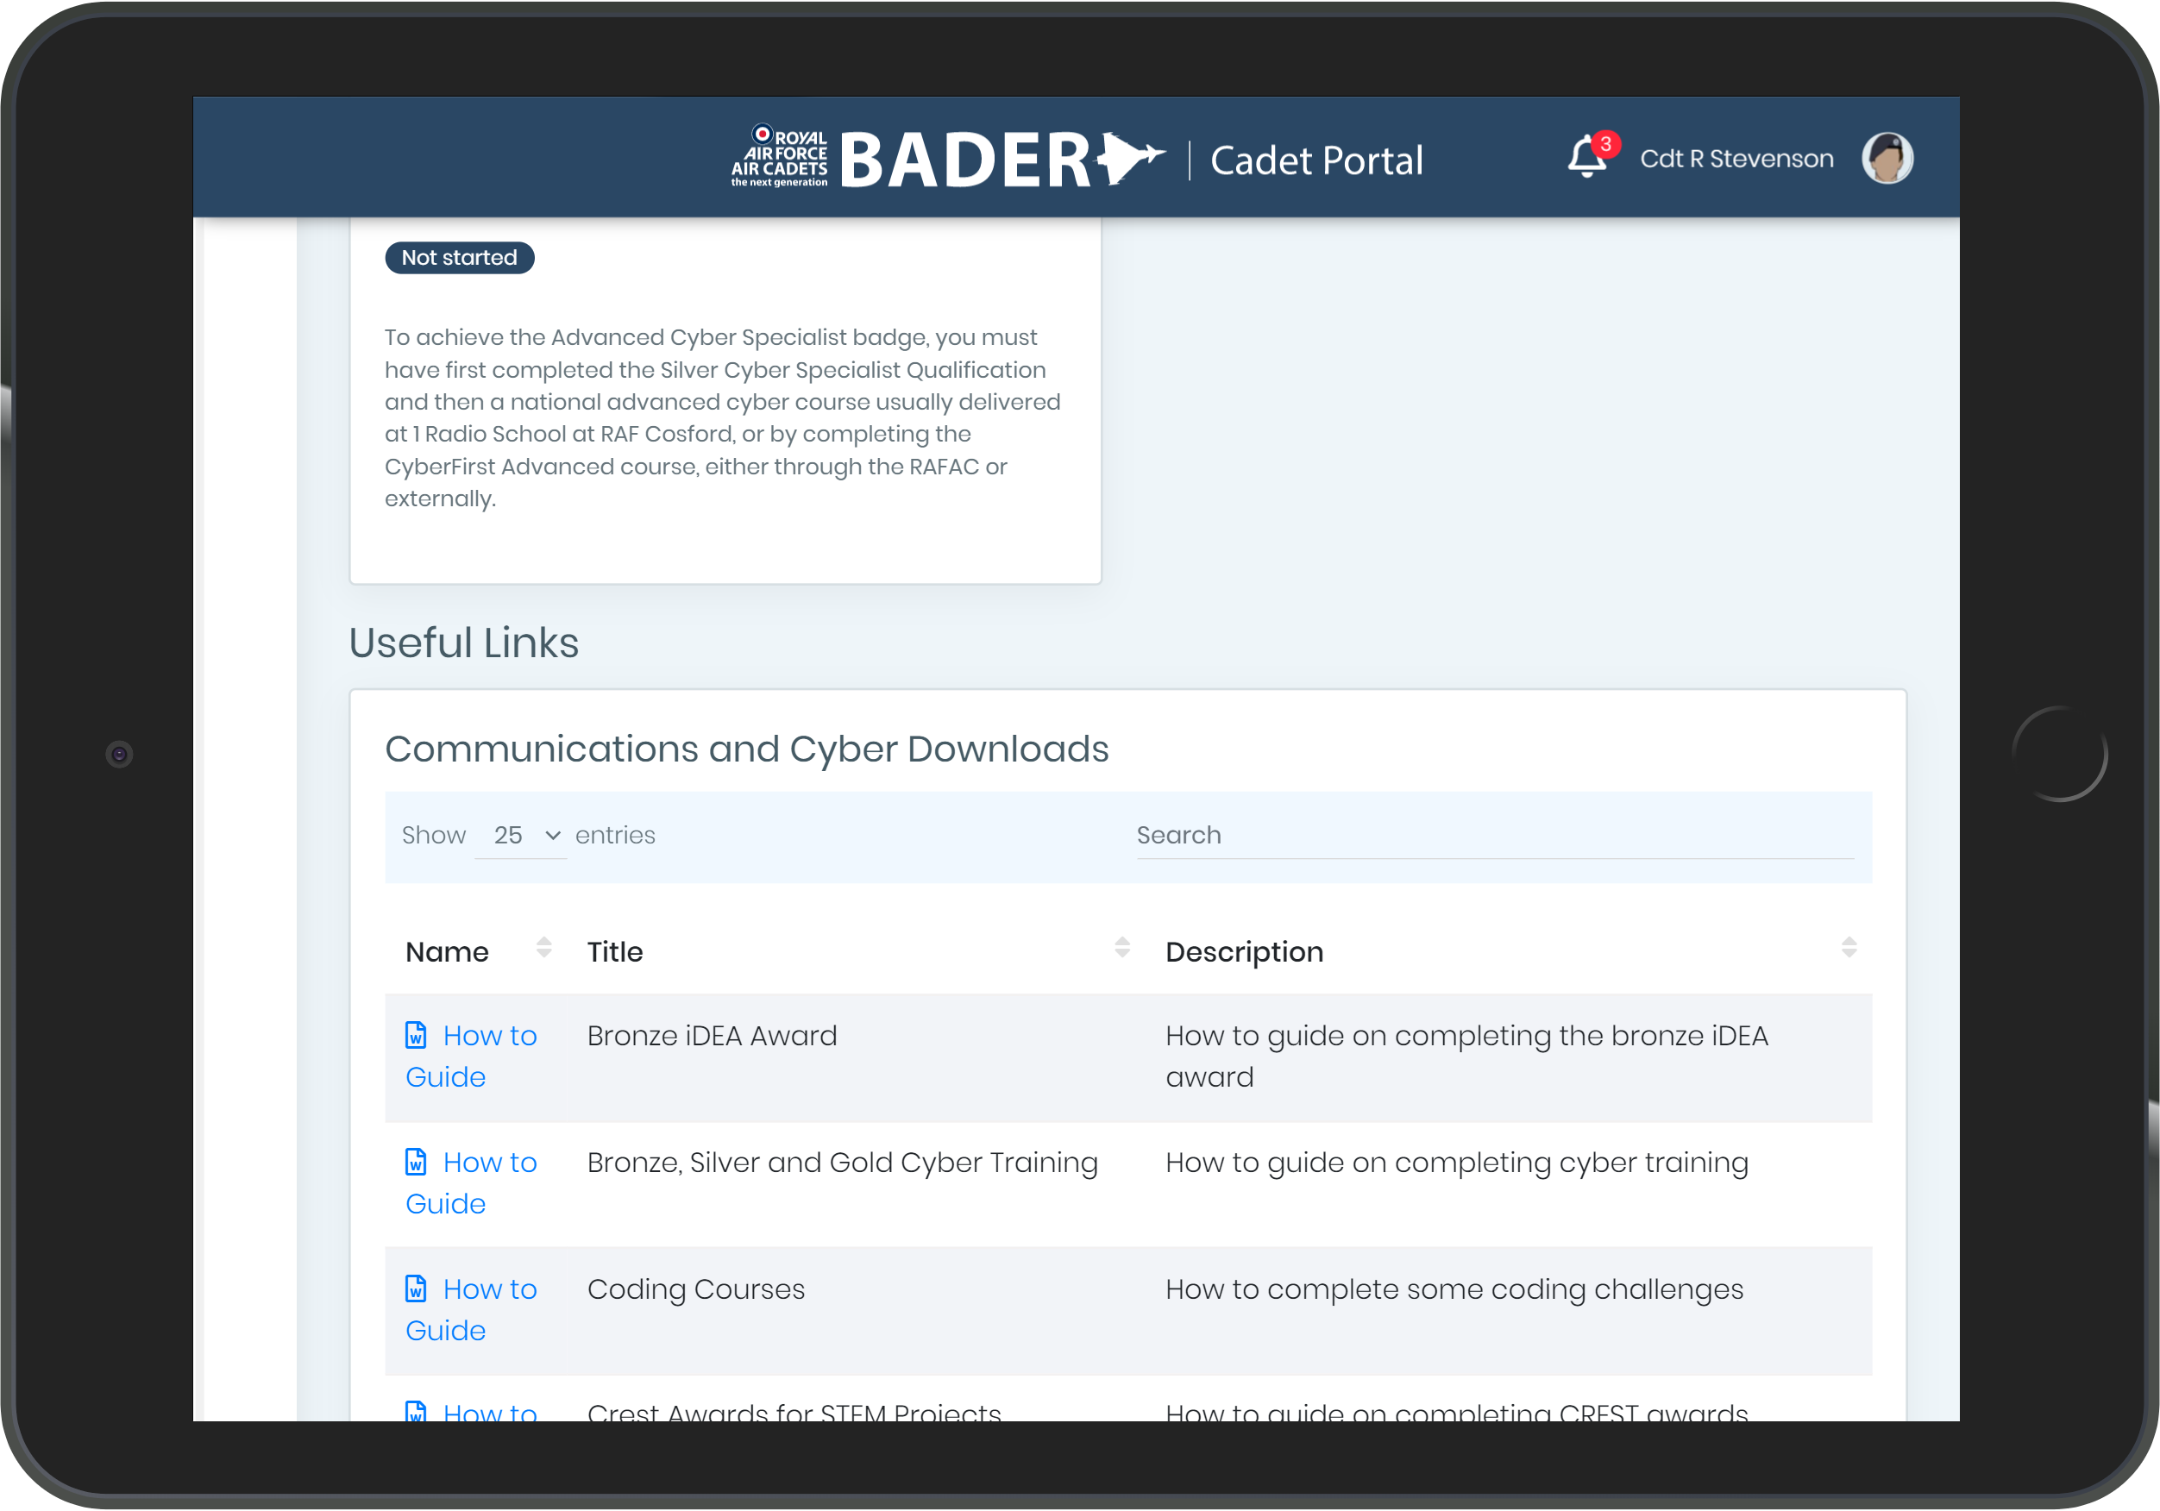Tap the tablet home button
The height and width of the screenshot is (1511, 2160).
2059,755
